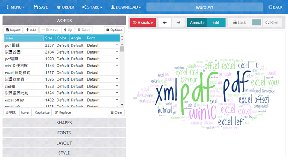Select size value 2237 cell

coord(50,45)
